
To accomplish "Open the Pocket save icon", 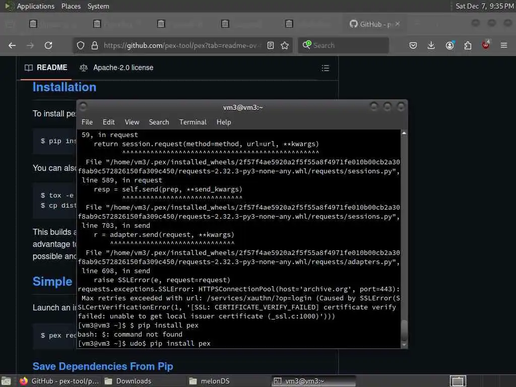I will coord(413,45).
